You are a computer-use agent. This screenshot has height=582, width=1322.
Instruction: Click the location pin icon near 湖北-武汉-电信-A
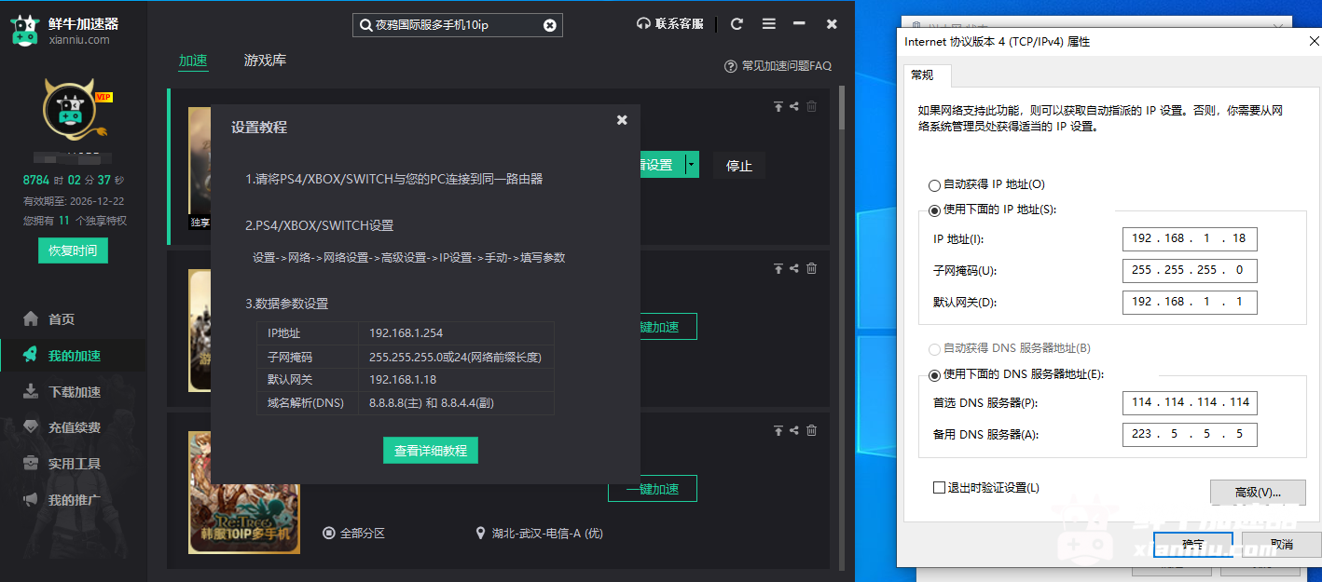coord(480,534)
